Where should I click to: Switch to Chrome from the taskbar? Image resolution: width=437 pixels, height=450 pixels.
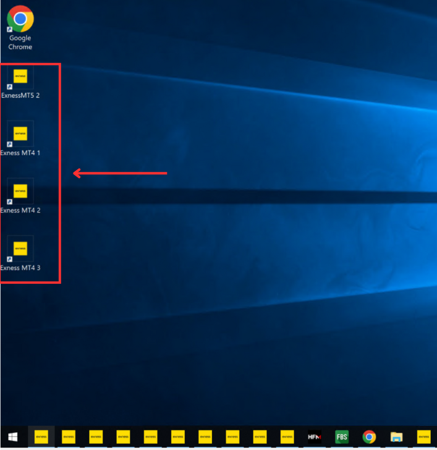369,437
